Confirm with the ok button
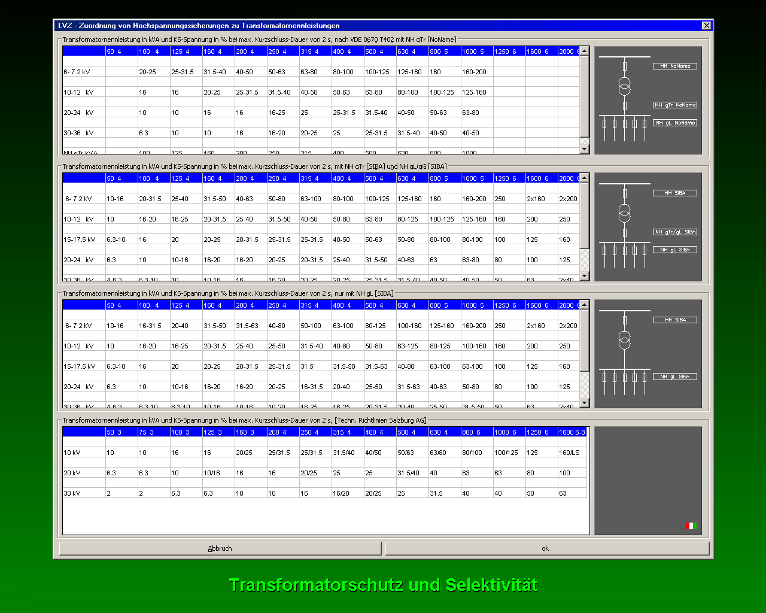This screenshot has width=766, height=613. [547, 548]
